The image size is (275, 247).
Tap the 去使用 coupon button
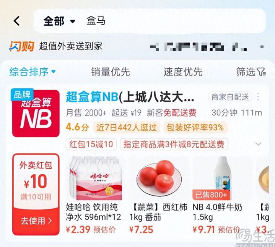pyautogui.click(x=36, y=221)
